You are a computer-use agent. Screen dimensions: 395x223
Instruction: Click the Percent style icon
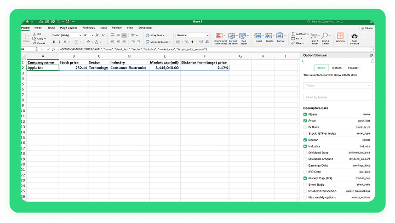click(186, 42)
